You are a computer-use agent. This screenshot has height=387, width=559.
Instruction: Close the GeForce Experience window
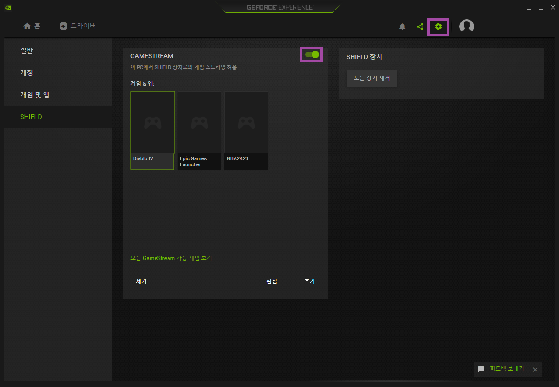553,7
